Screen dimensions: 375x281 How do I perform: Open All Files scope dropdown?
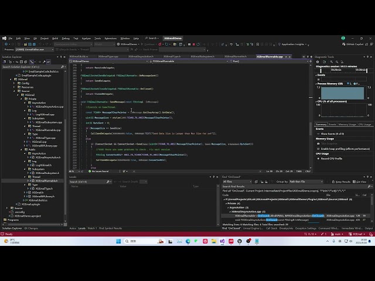tap(237, 182)
